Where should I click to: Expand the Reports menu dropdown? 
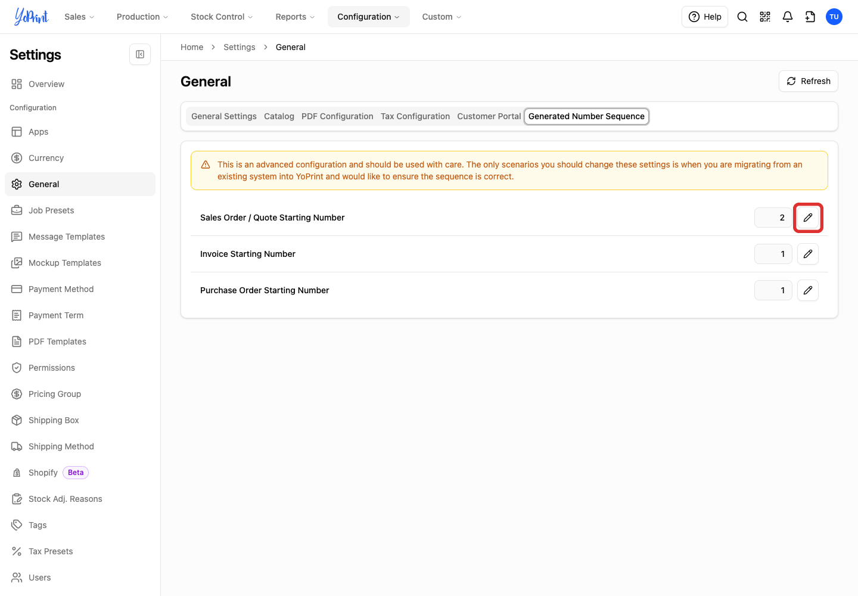[x=295, y=17]
